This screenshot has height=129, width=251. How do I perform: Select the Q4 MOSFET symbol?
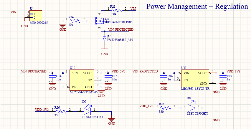100,21
